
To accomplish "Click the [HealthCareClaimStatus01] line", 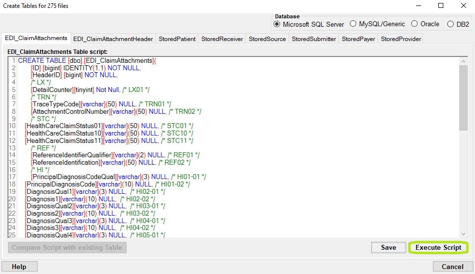I will pos(109,126).
